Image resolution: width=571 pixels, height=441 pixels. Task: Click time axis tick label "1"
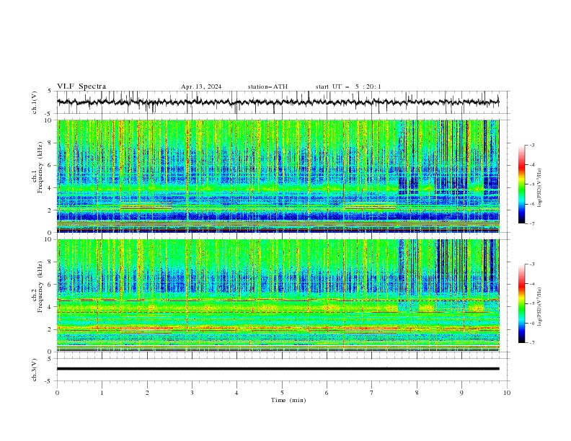tap(102, 393)
